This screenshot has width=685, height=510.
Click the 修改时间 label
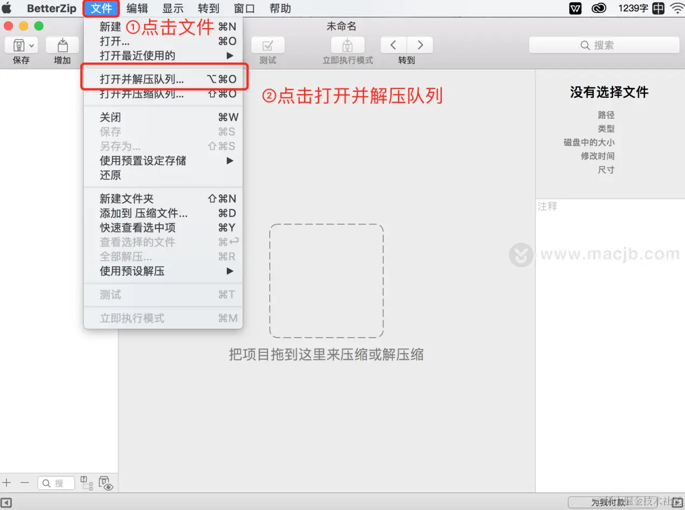[x=597, y=156]
